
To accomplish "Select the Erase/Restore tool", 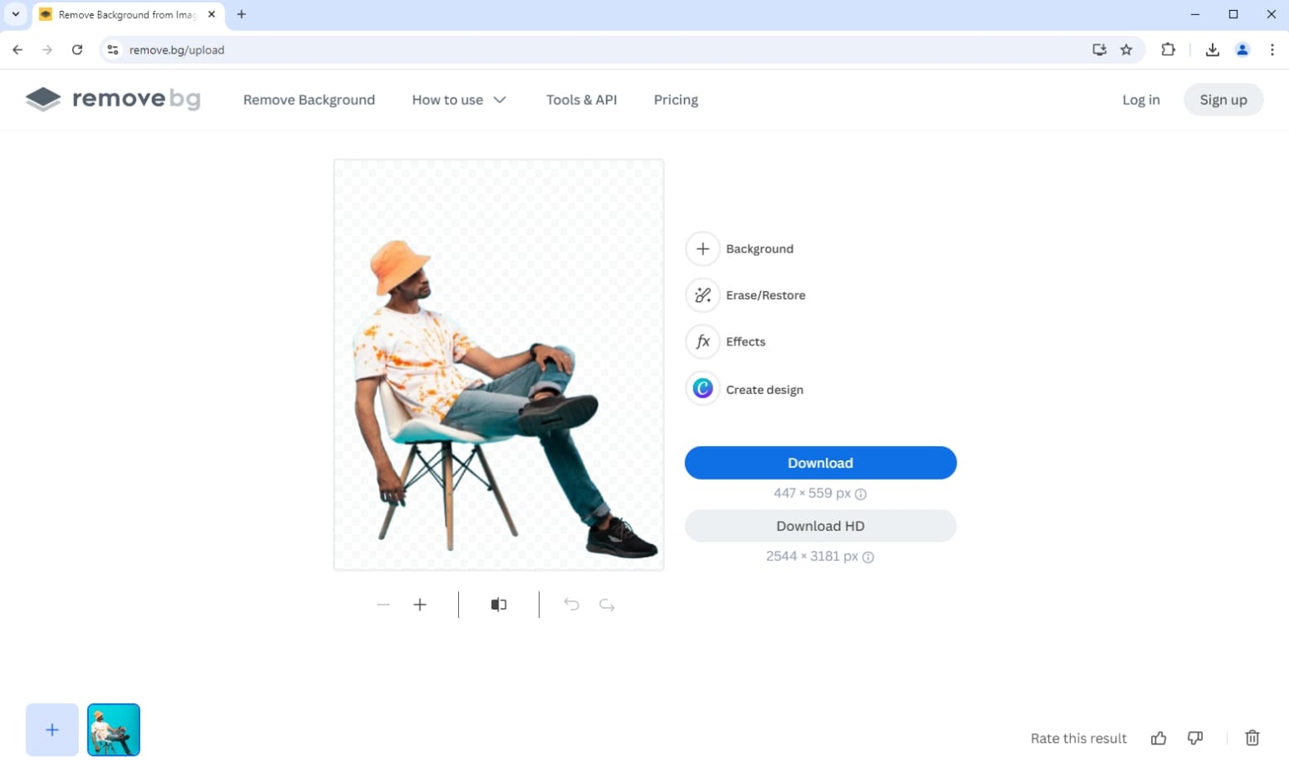I will pos(702,295).
